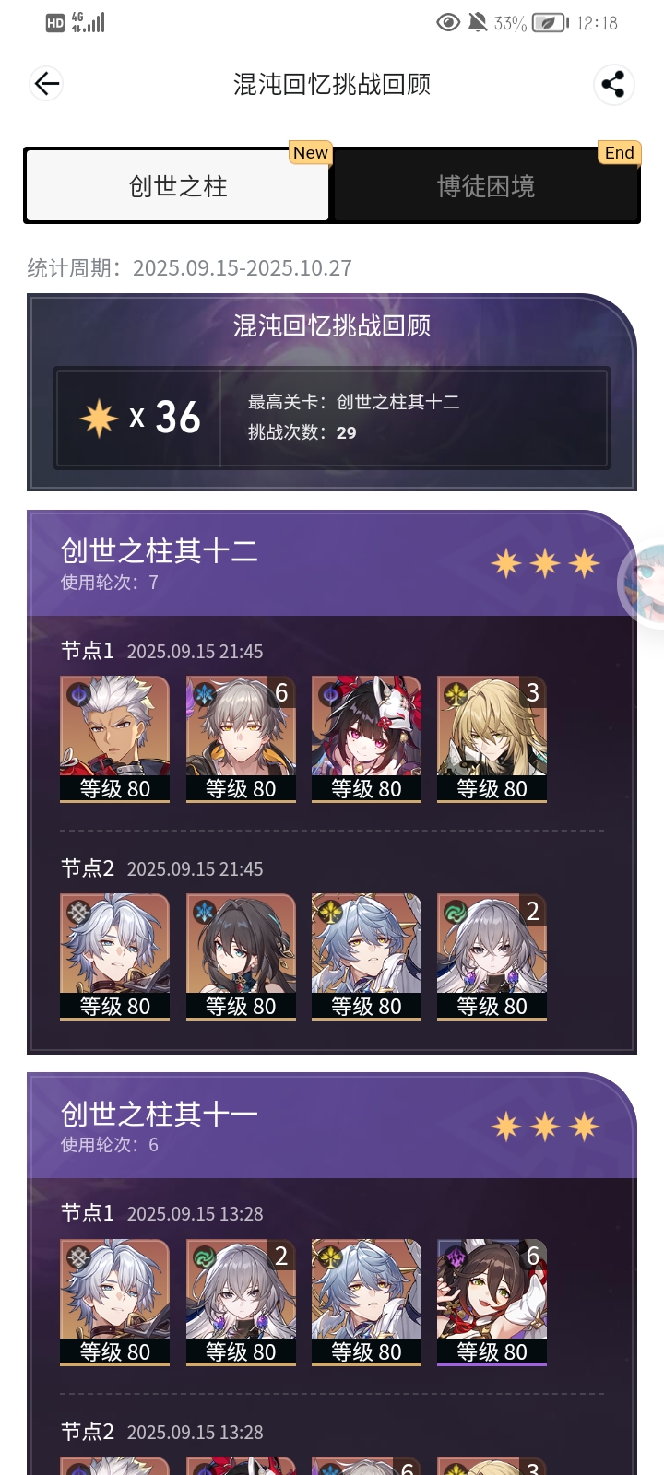664x1475 pixels.
Task: Tap the star icon beside 36
Action: click(x=99, y=418)
